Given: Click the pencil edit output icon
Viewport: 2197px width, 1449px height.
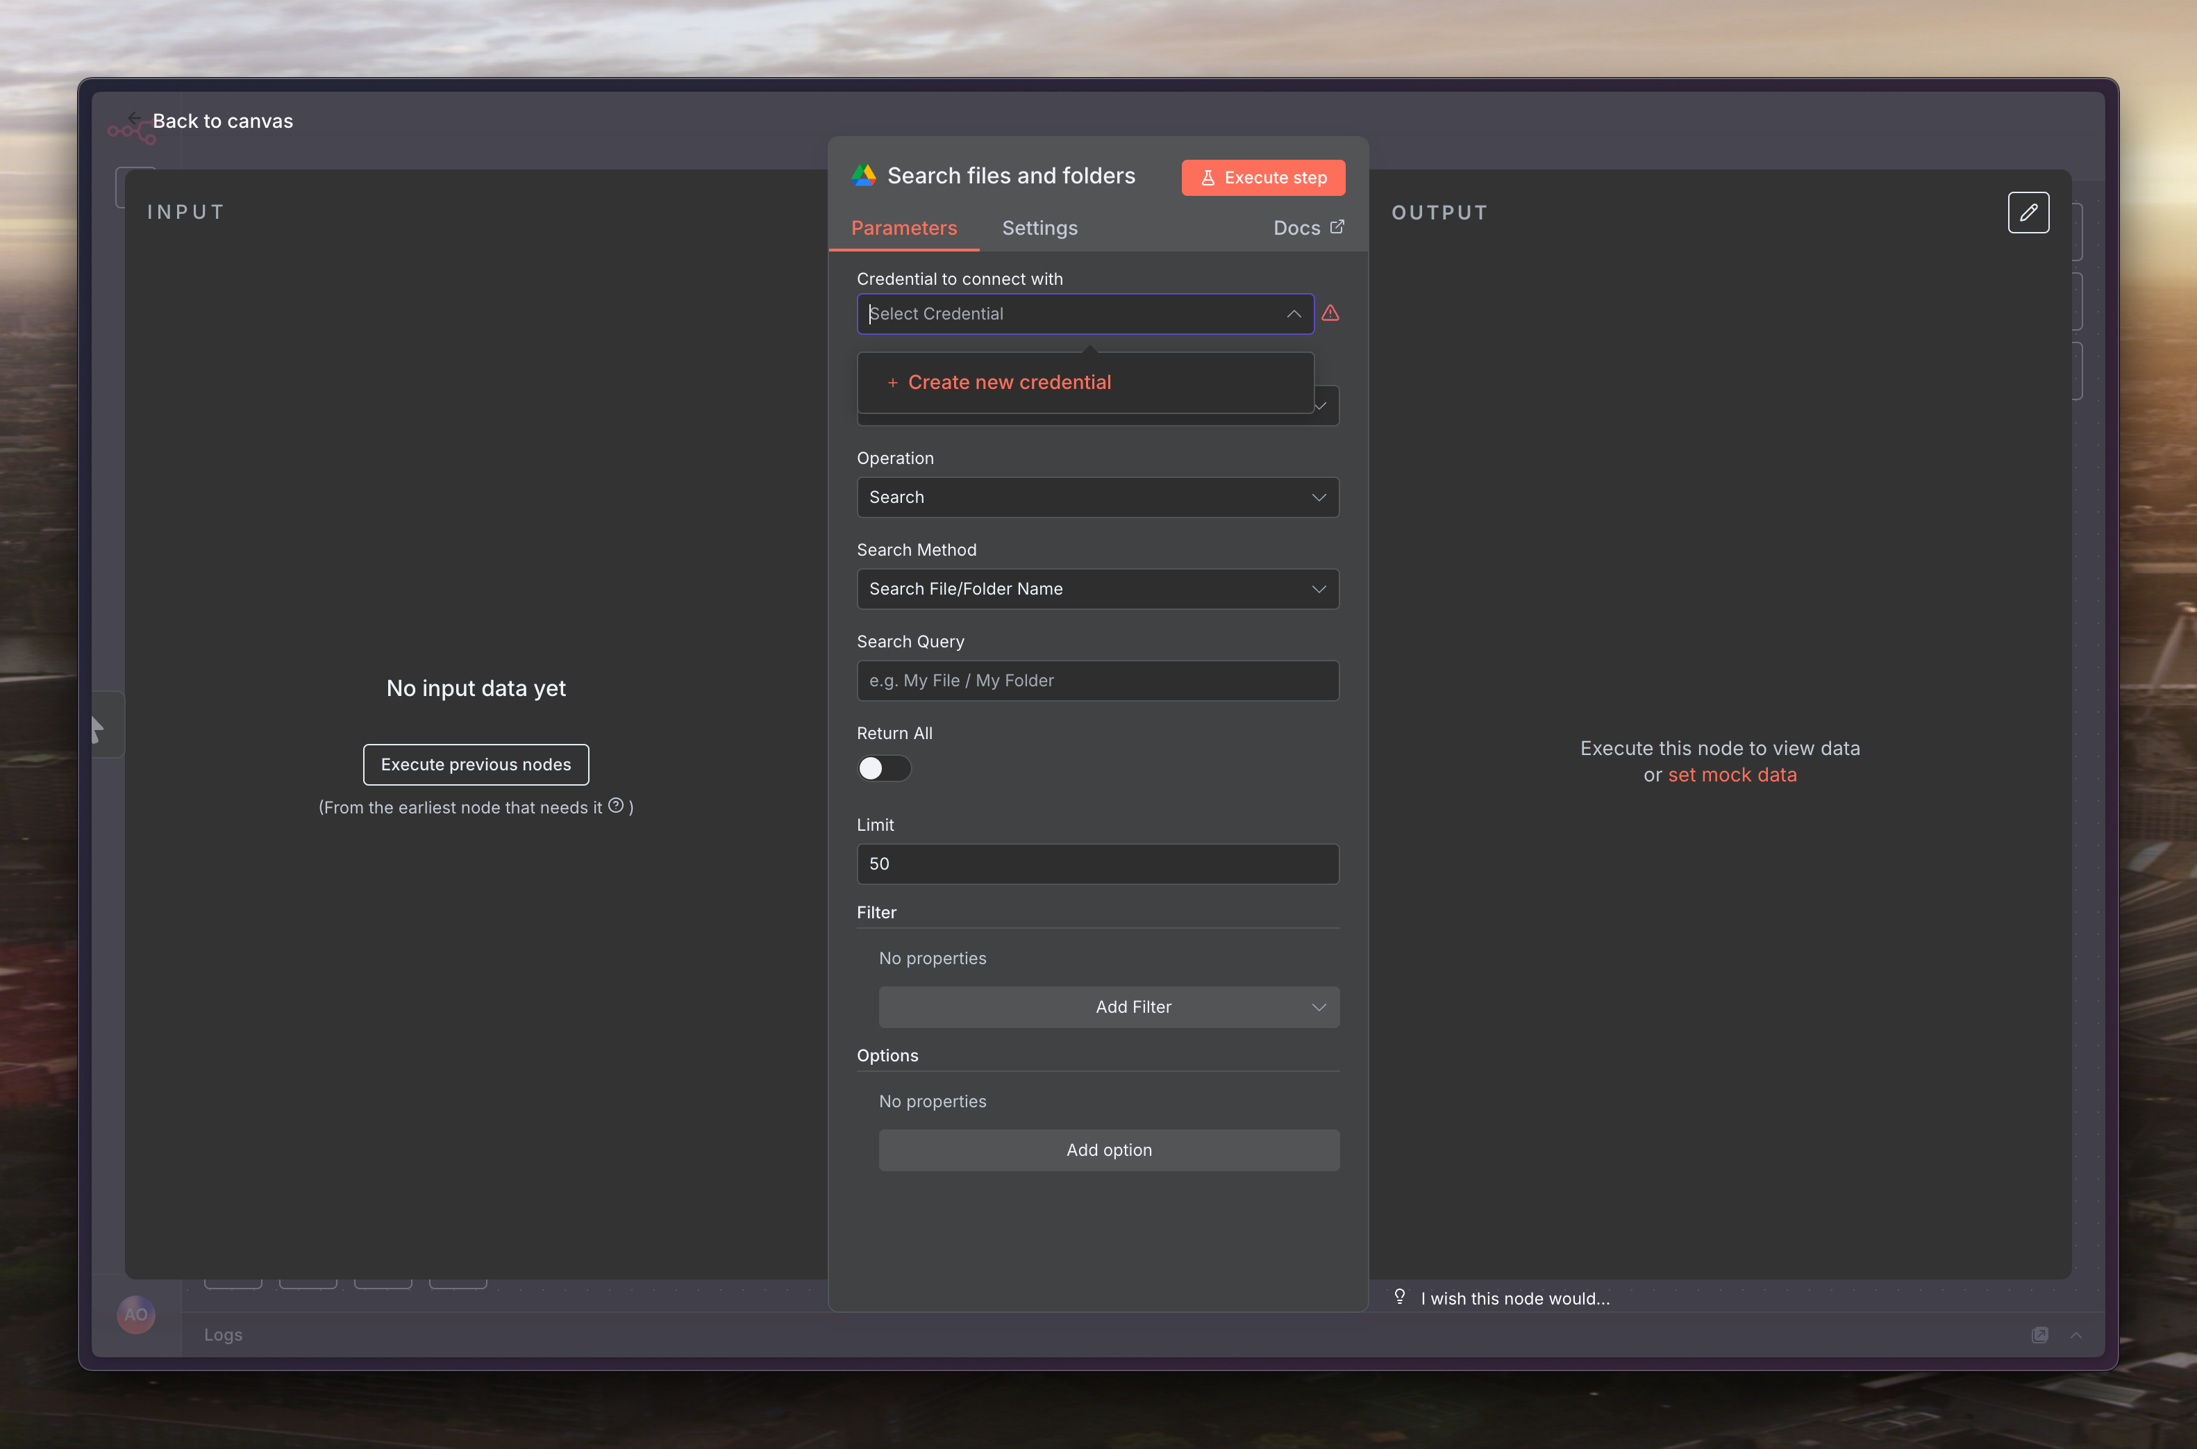Looking at the screenshot, I should point(2028,213).
